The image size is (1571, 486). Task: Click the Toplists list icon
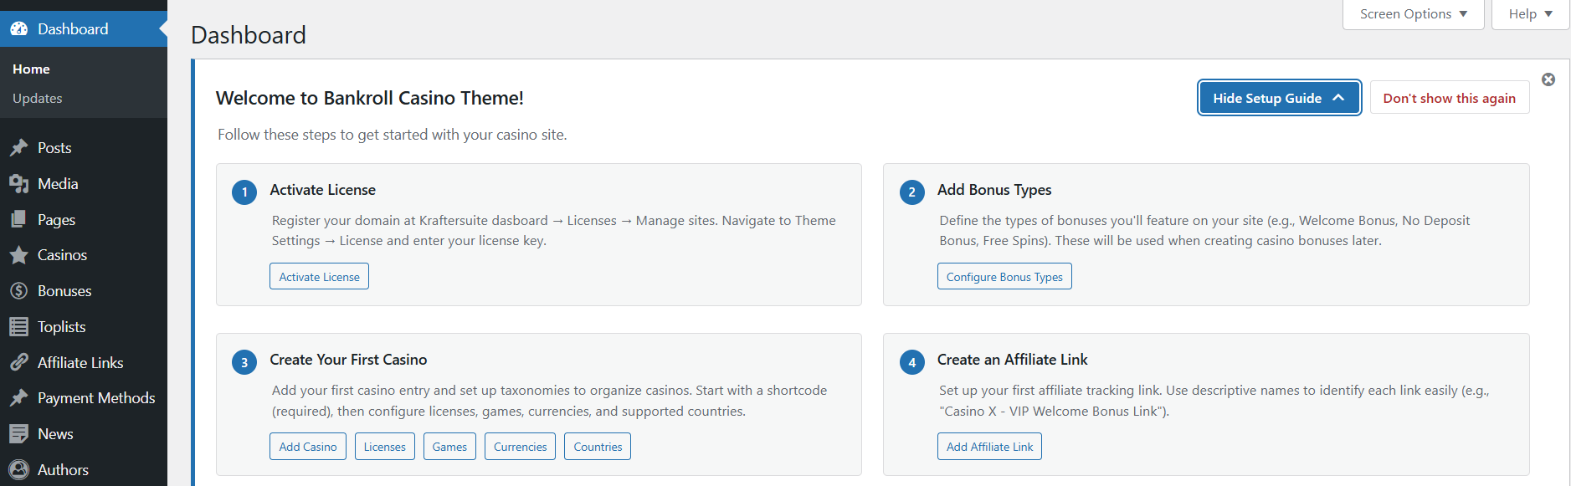[19, 327]
